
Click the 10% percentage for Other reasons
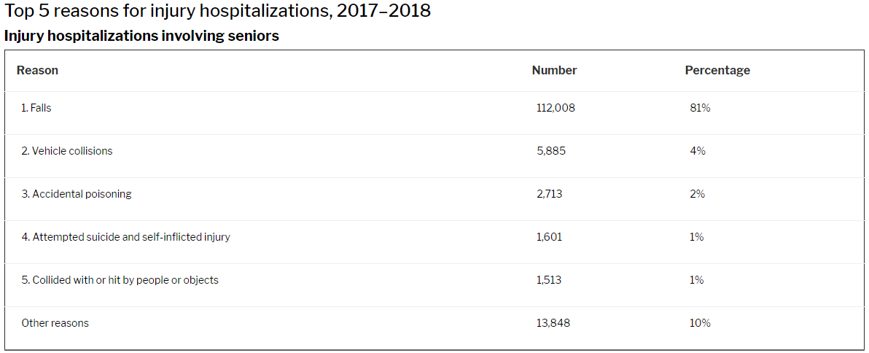pos(699,323)
